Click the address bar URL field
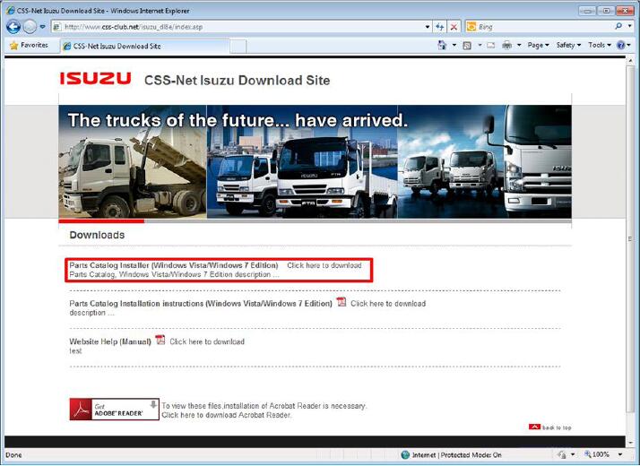 click(x=241, y=27)
